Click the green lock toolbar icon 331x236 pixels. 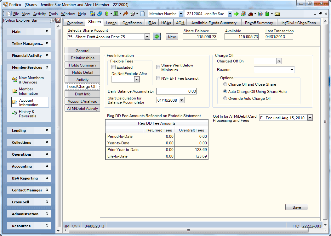[x=267, y=14]
